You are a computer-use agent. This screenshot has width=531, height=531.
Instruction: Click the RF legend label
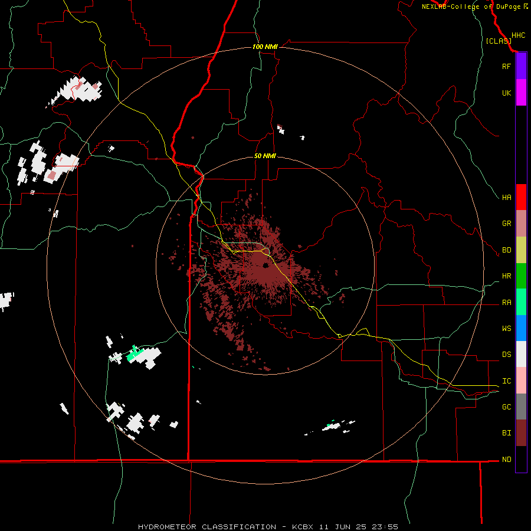tap(506, 66)
